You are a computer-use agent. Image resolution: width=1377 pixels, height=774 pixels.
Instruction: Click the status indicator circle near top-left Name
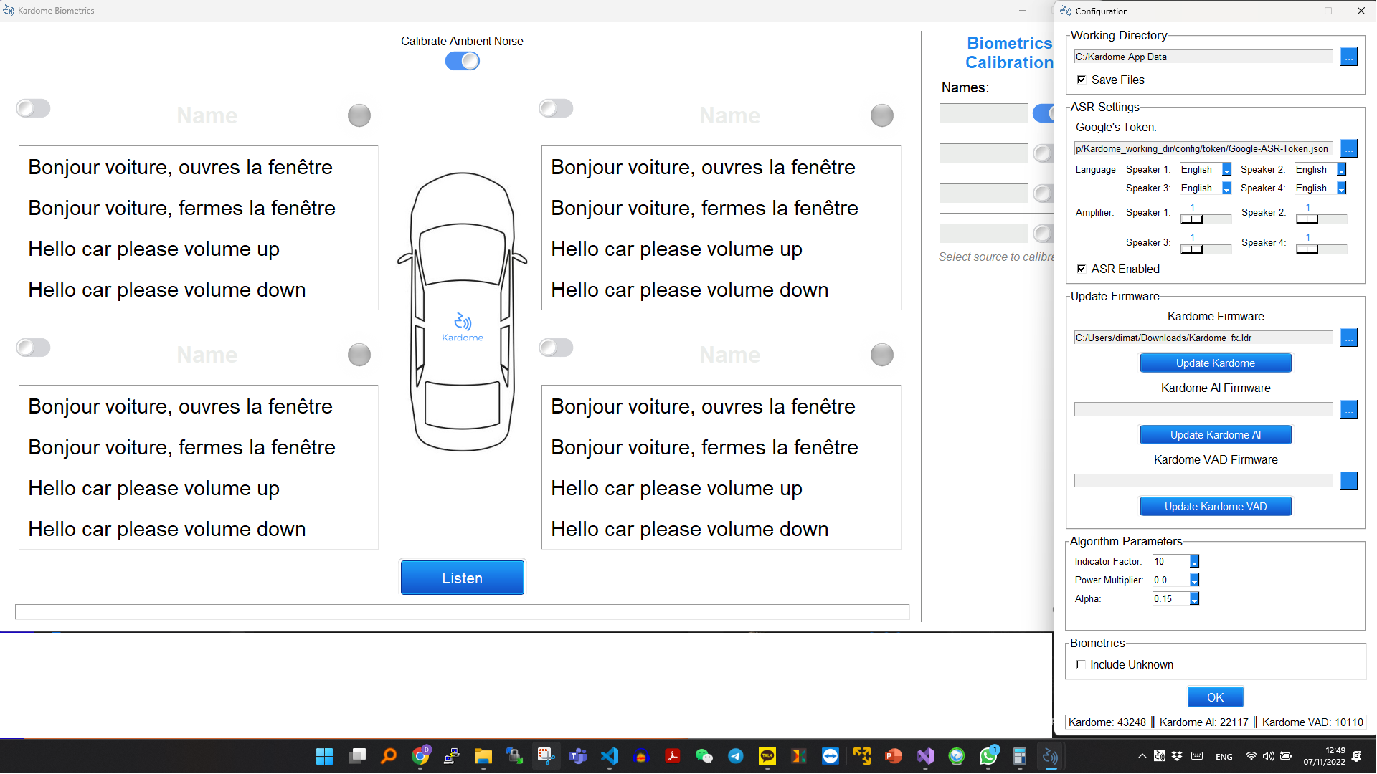(359, 115)
